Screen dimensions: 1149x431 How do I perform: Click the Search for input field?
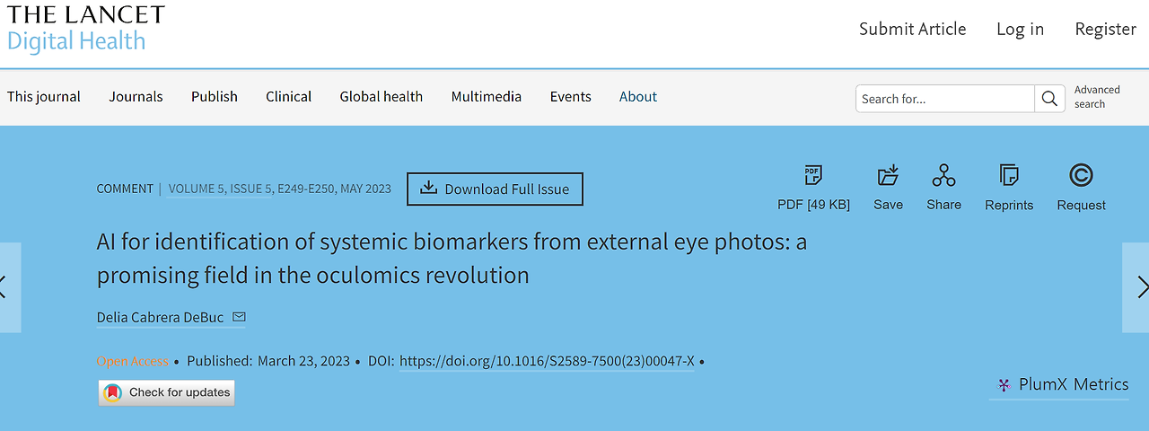(x=945, y=99)
